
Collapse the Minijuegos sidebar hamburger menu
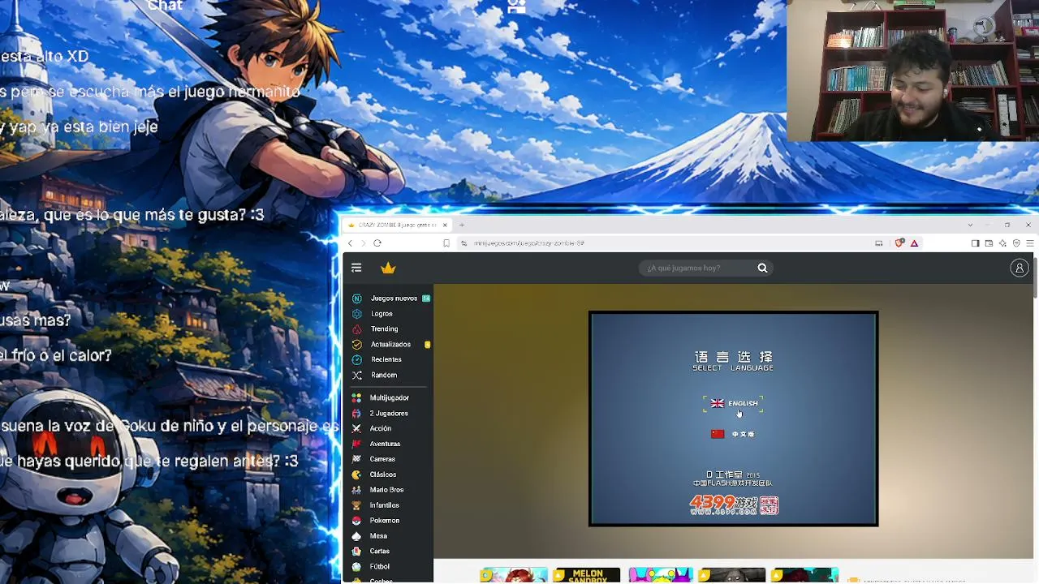tap(356, 268)
